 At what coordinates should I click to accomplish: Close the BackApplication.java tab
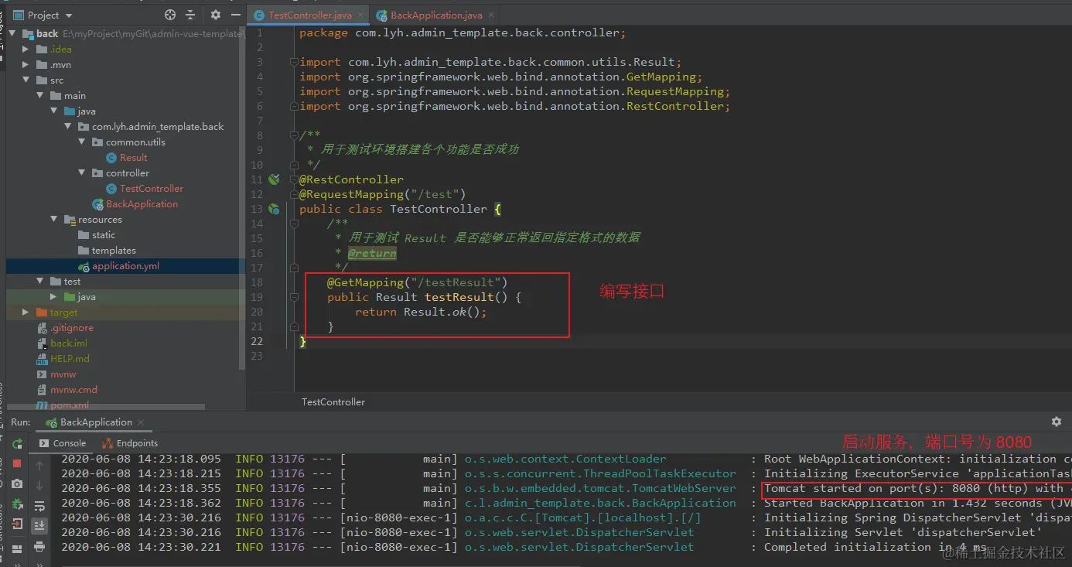point(490,15)
